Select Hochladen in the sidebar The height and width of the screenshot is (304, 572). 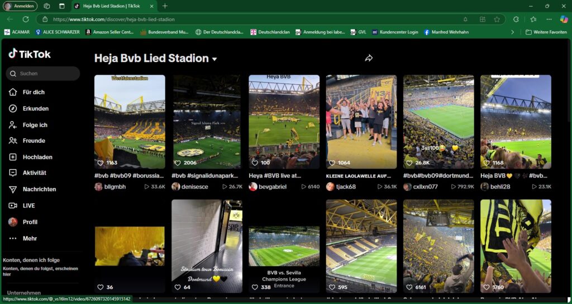[37, 157]
